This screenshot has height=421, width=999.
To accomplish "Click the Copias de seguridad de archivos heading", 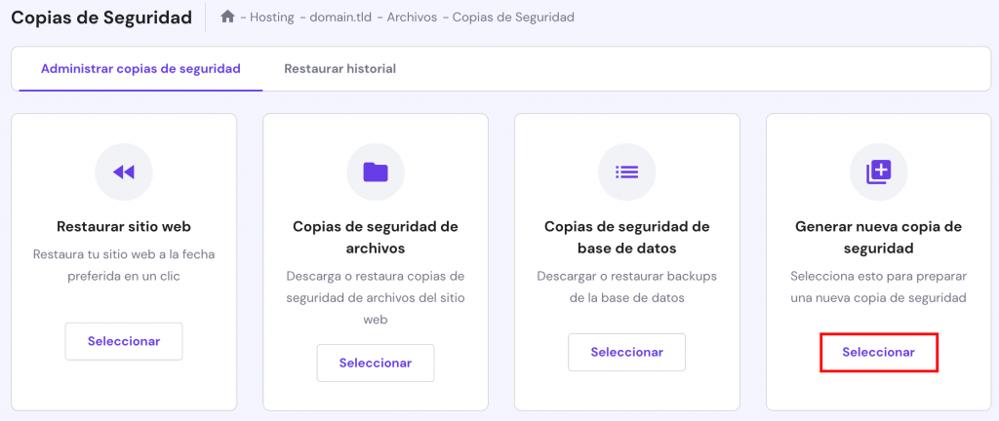I will (x=376, y=237).
